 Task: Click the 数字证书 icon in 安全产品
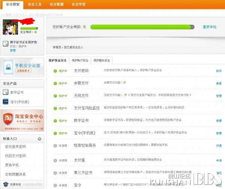[x=6, y=92]
